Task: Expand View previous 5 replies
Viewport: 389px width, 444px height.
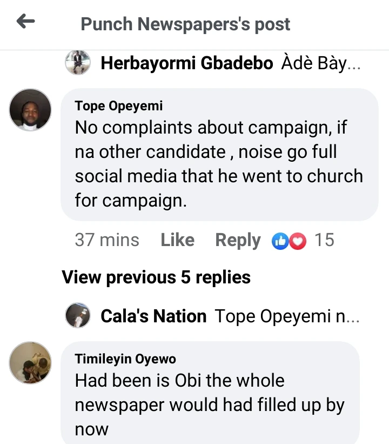Action: point(156,277)
